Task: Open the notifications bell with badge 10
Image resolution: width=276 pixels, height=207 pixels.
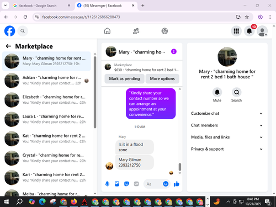Action: tap(250, 31)
